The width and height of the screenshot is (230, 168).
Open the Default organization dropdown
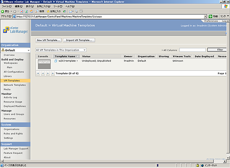pos(28,50)
